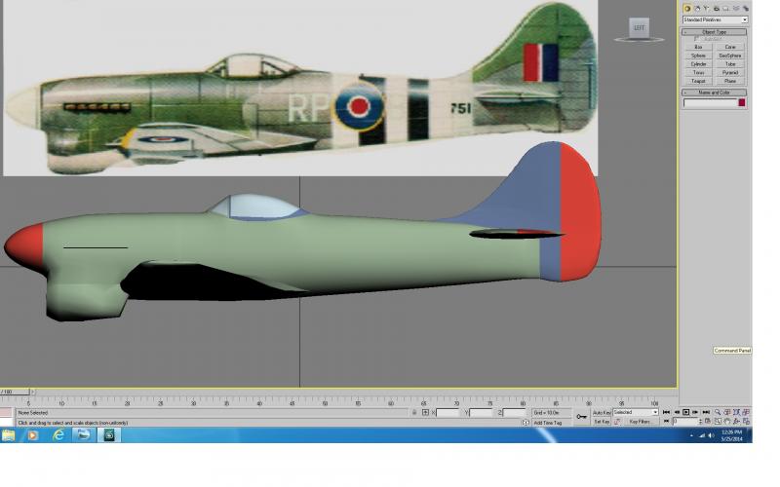This screenshot has height=487, width=780.
Task: Open Internet Explorer from taskbar
Action: [58, 435]
